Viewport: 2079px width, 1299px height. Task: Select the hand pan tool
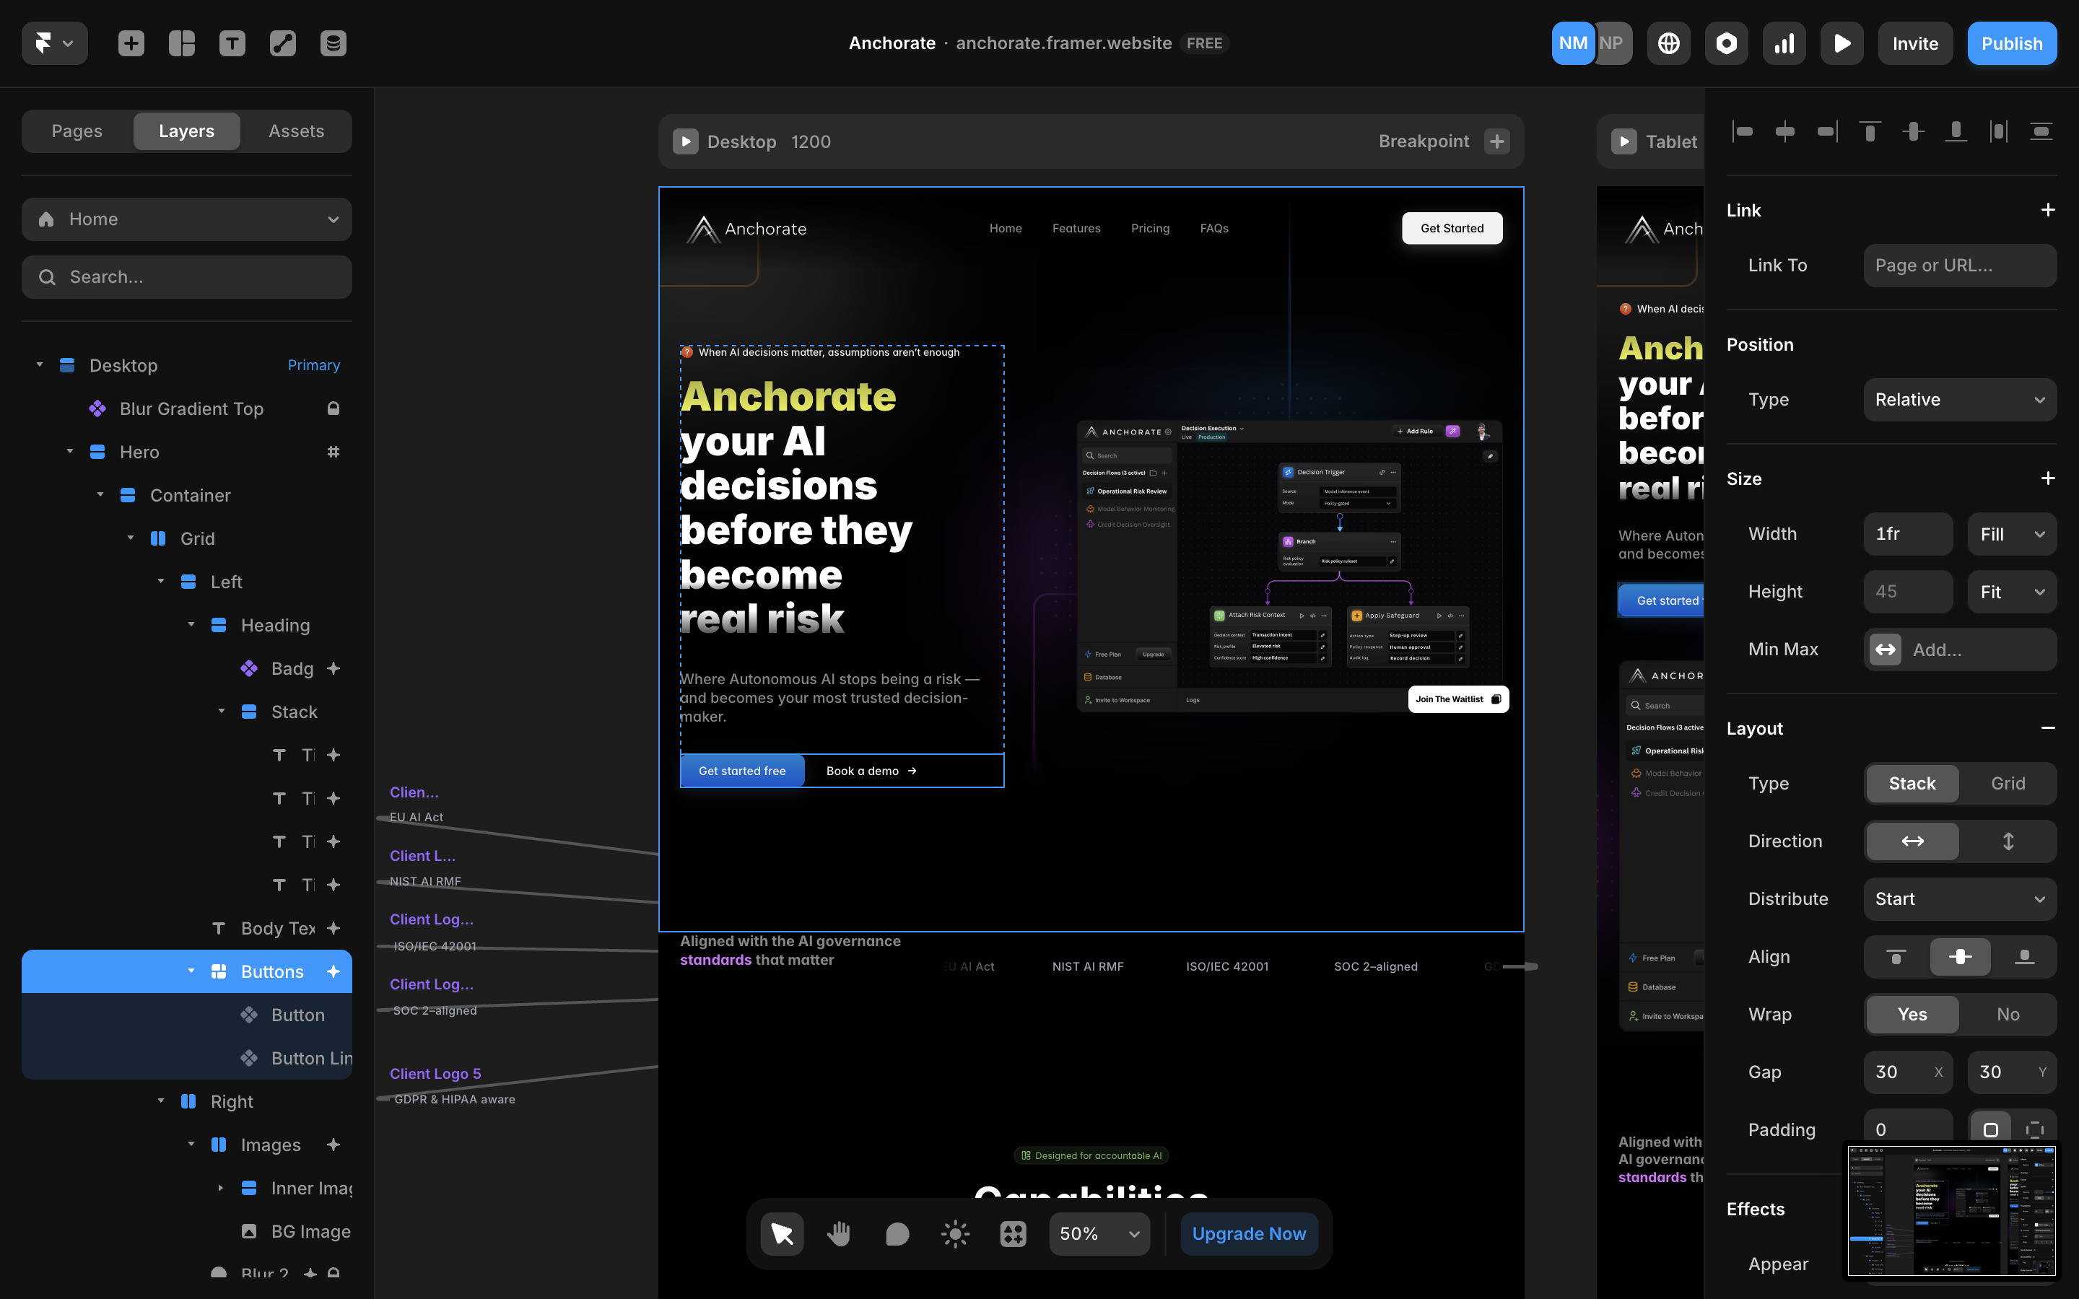[x=839, y=1234]
